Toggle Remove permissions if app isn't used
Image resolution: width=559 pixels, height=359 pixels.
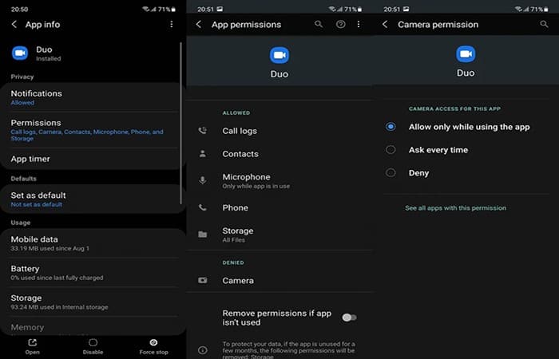[349, 318]
